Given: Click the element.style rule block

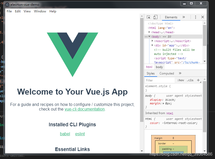Looking at the screenshot, I should pyautogui.click(x=173, y=88).
